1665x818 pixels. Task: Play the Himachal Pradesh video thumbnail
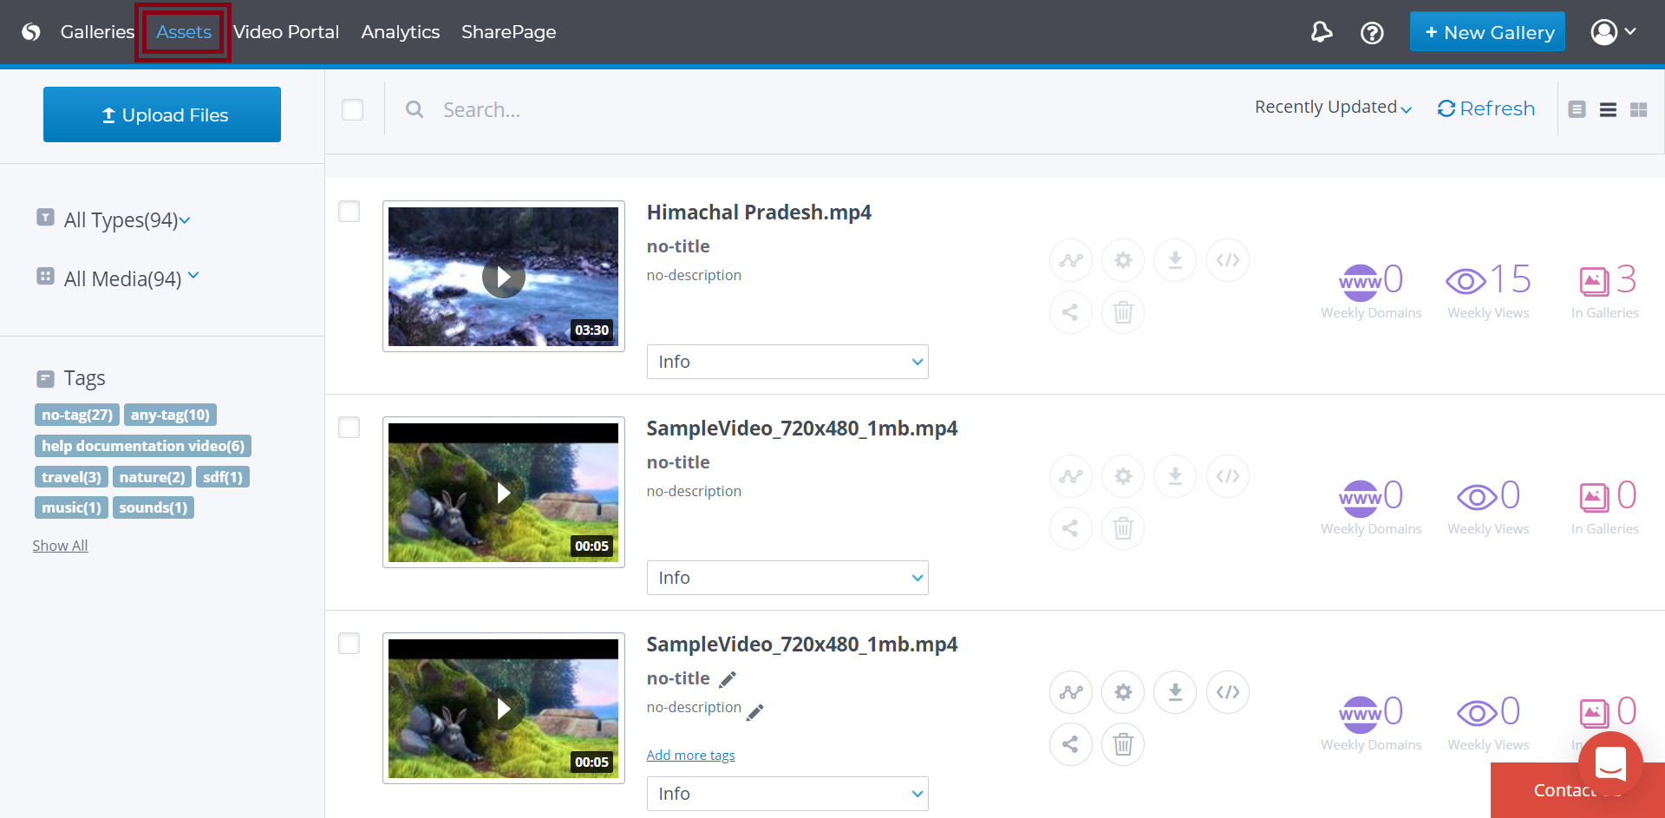503,278
